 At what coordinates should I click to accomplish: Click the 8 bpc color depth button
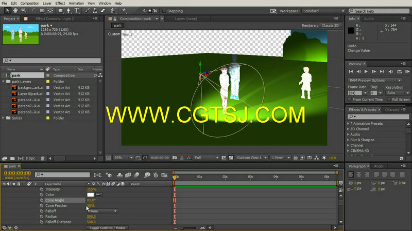tap(30, 159)
